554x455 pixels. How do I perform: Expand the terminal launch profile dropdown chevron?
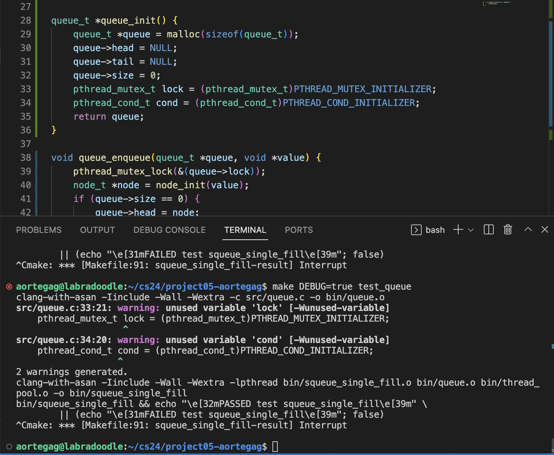coord(471,230)
